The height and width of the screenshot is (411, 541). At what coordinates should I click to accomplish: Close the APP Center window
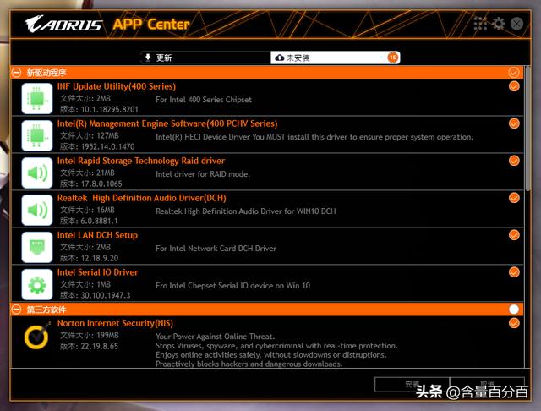(516, 24)
